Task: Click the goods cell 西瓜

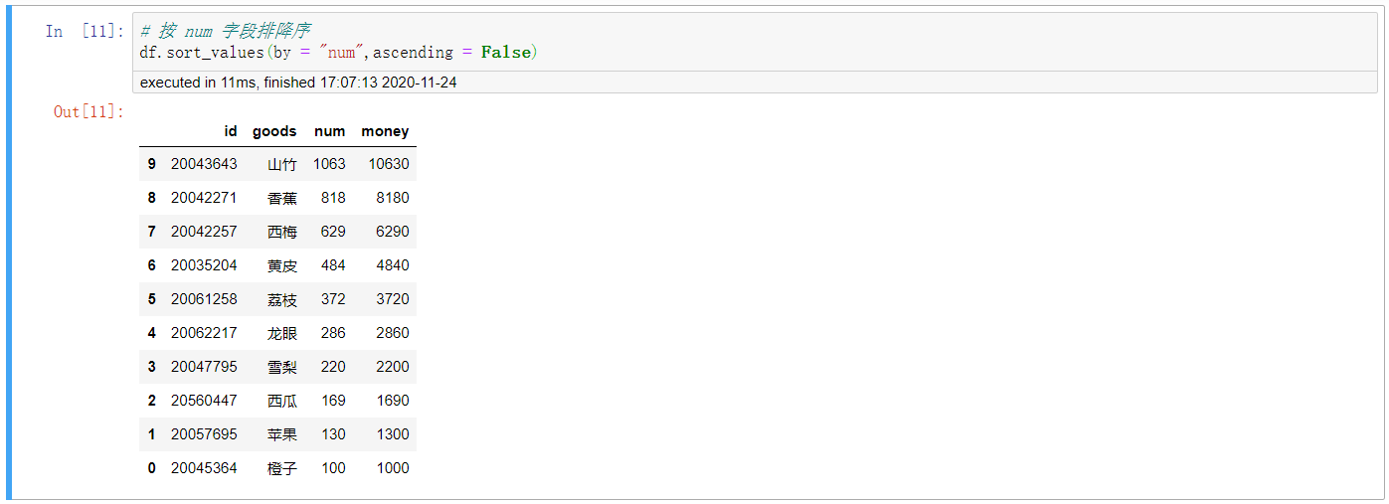Action: 282,401
